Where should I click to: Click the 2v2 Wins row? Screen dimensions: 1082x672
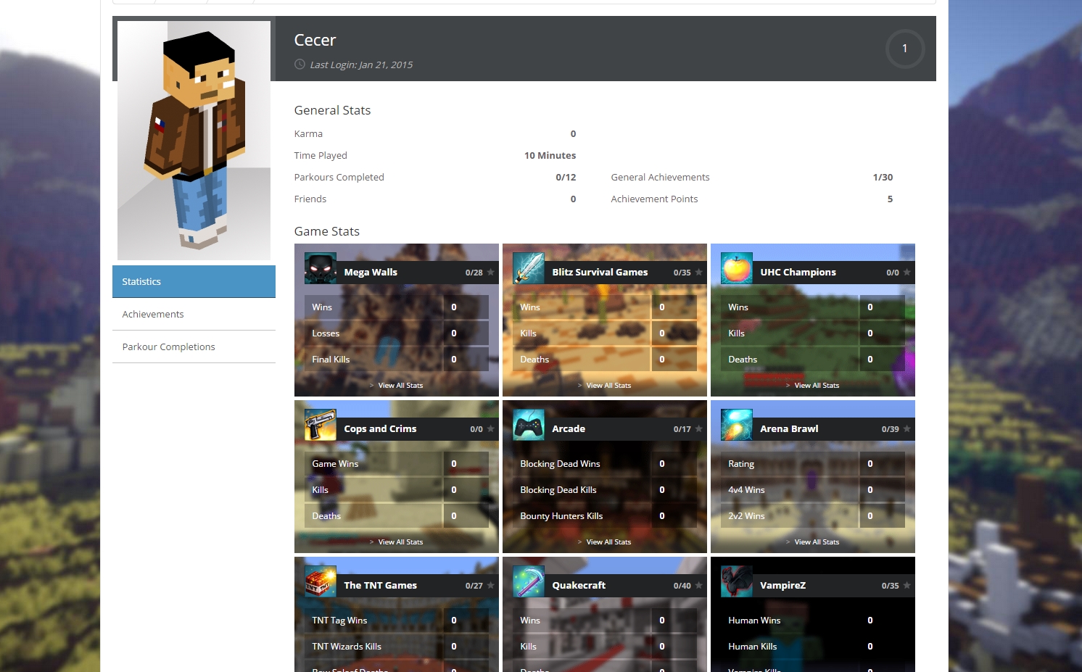coord(812,516)
